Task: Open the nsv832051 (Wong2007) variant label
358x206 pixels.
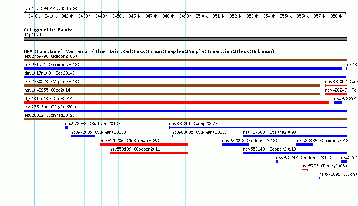Action: 193,124
